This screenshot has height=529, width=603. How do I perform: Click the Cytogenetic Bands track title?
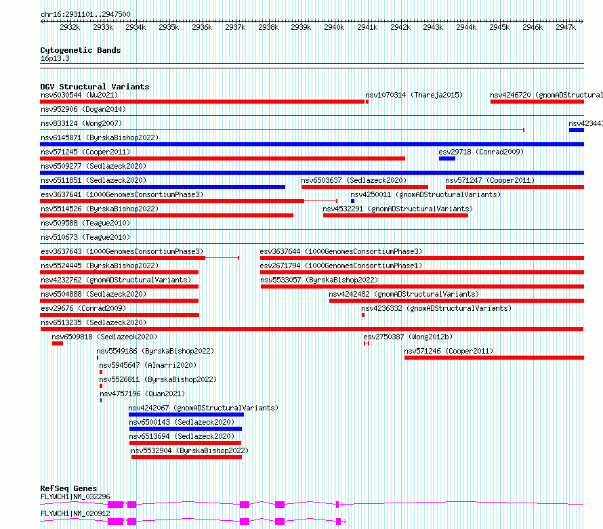click(81, 50)
